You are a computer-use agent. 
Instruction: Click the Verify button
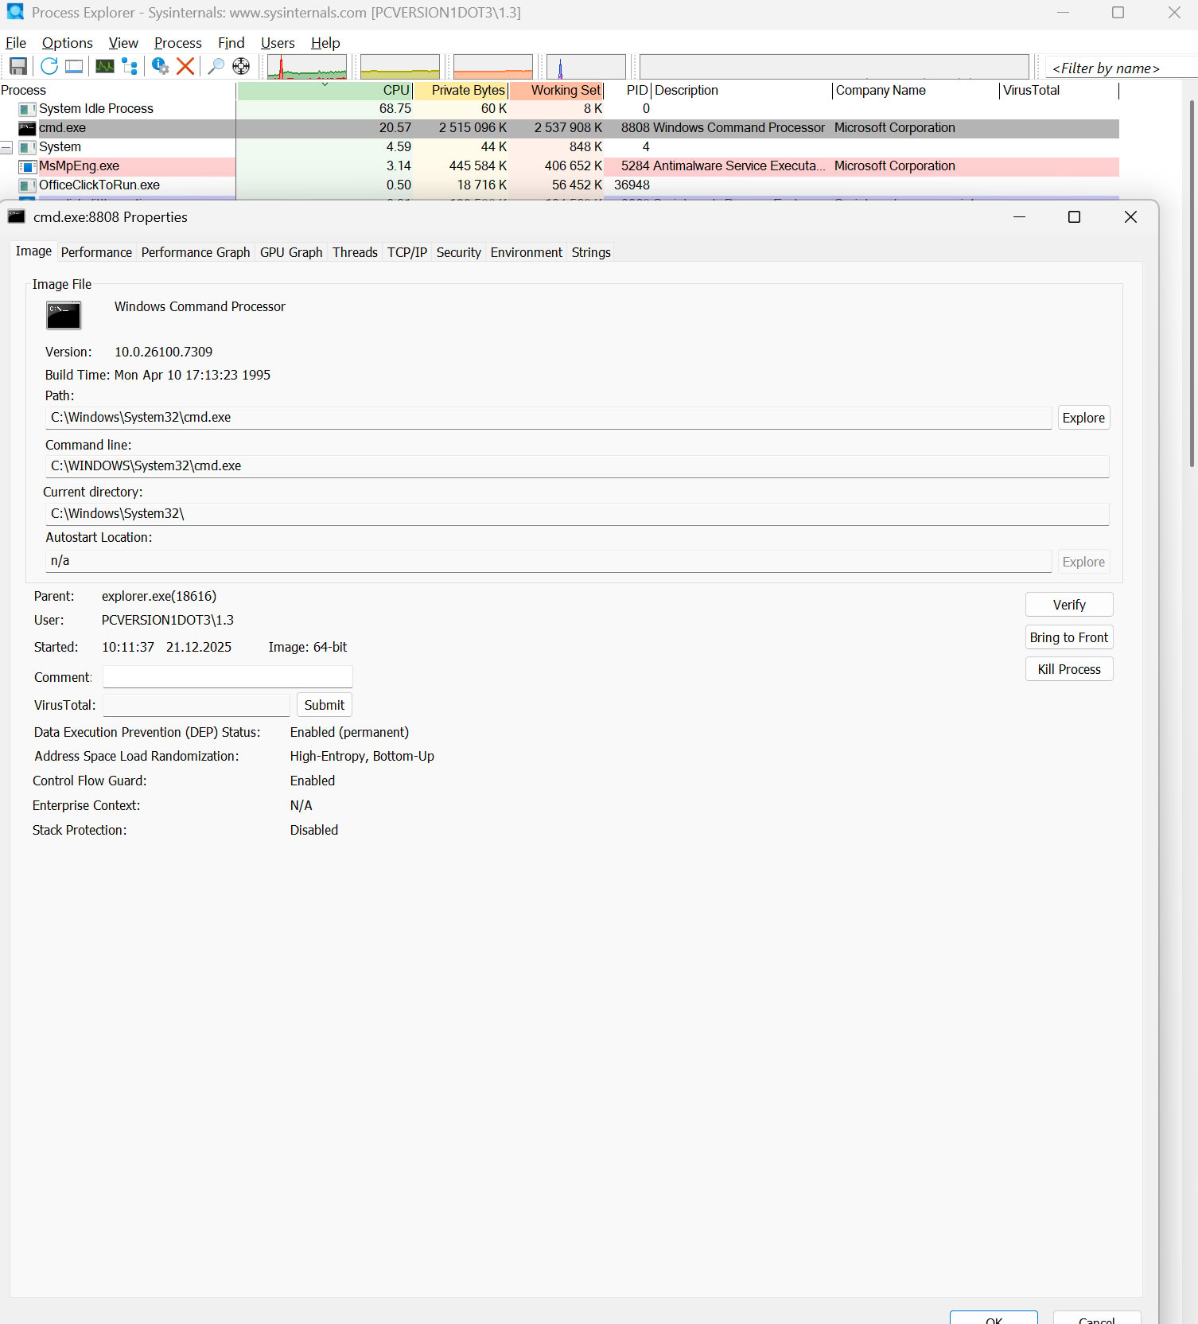pyautogui.click(x=1069, y=605)
